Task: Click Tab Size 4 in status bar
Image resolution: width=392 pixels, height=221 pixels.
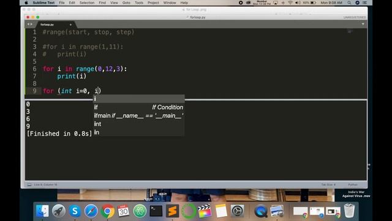Action: pyautogui.click(x=328, y=185)
